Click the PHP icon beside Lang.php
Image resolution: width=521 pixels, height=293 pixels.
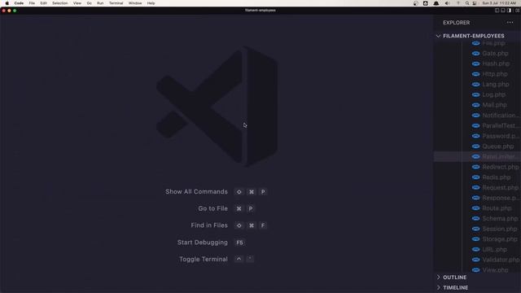pyautogui.click(x=475, y=84)
